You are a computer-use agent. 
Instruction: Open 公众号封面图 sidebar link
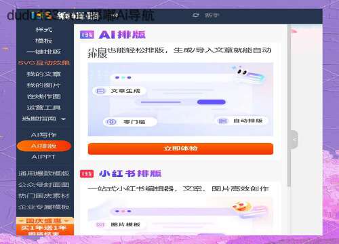(44, 185)
